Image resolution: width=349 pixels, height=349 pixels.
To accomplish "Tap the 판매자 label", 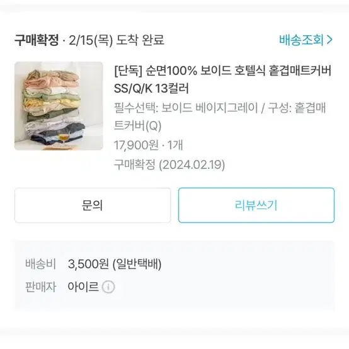I will coord(40,287).
